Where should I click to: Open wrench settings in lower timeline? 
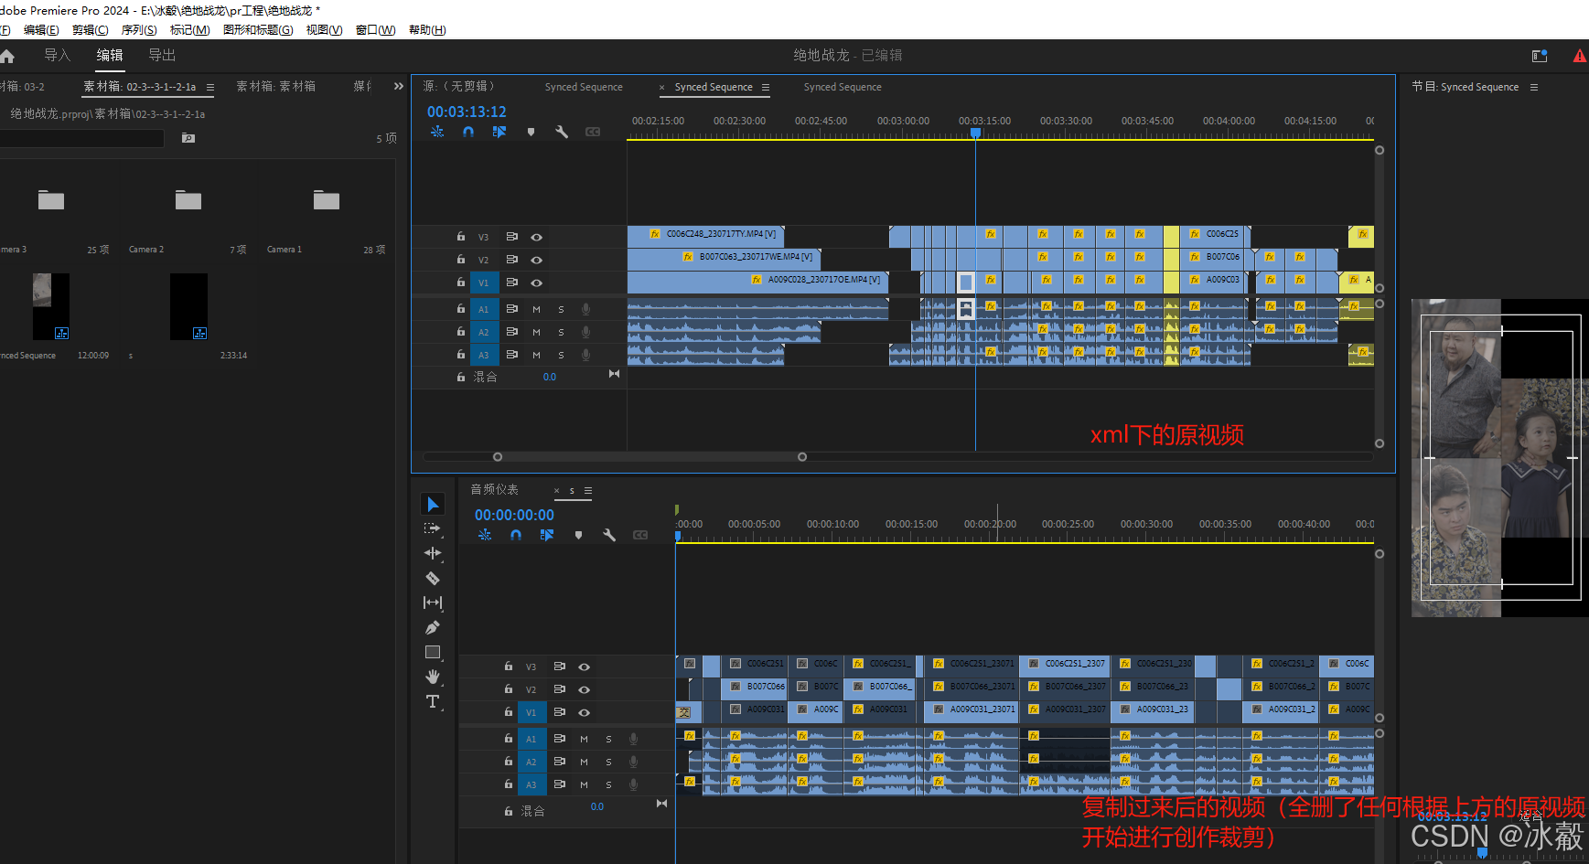point(609,535)
